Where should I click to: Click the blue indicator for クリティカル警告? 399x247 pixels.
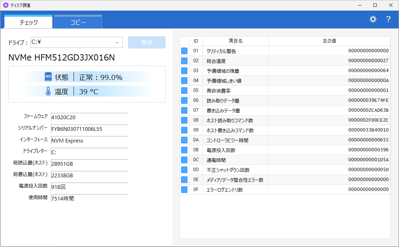tap(184, 51)
